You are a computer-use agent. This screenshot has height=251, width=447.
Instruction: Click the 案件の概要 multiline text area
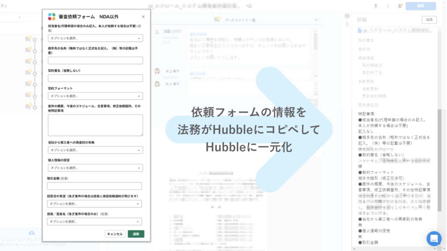(95, 125)
